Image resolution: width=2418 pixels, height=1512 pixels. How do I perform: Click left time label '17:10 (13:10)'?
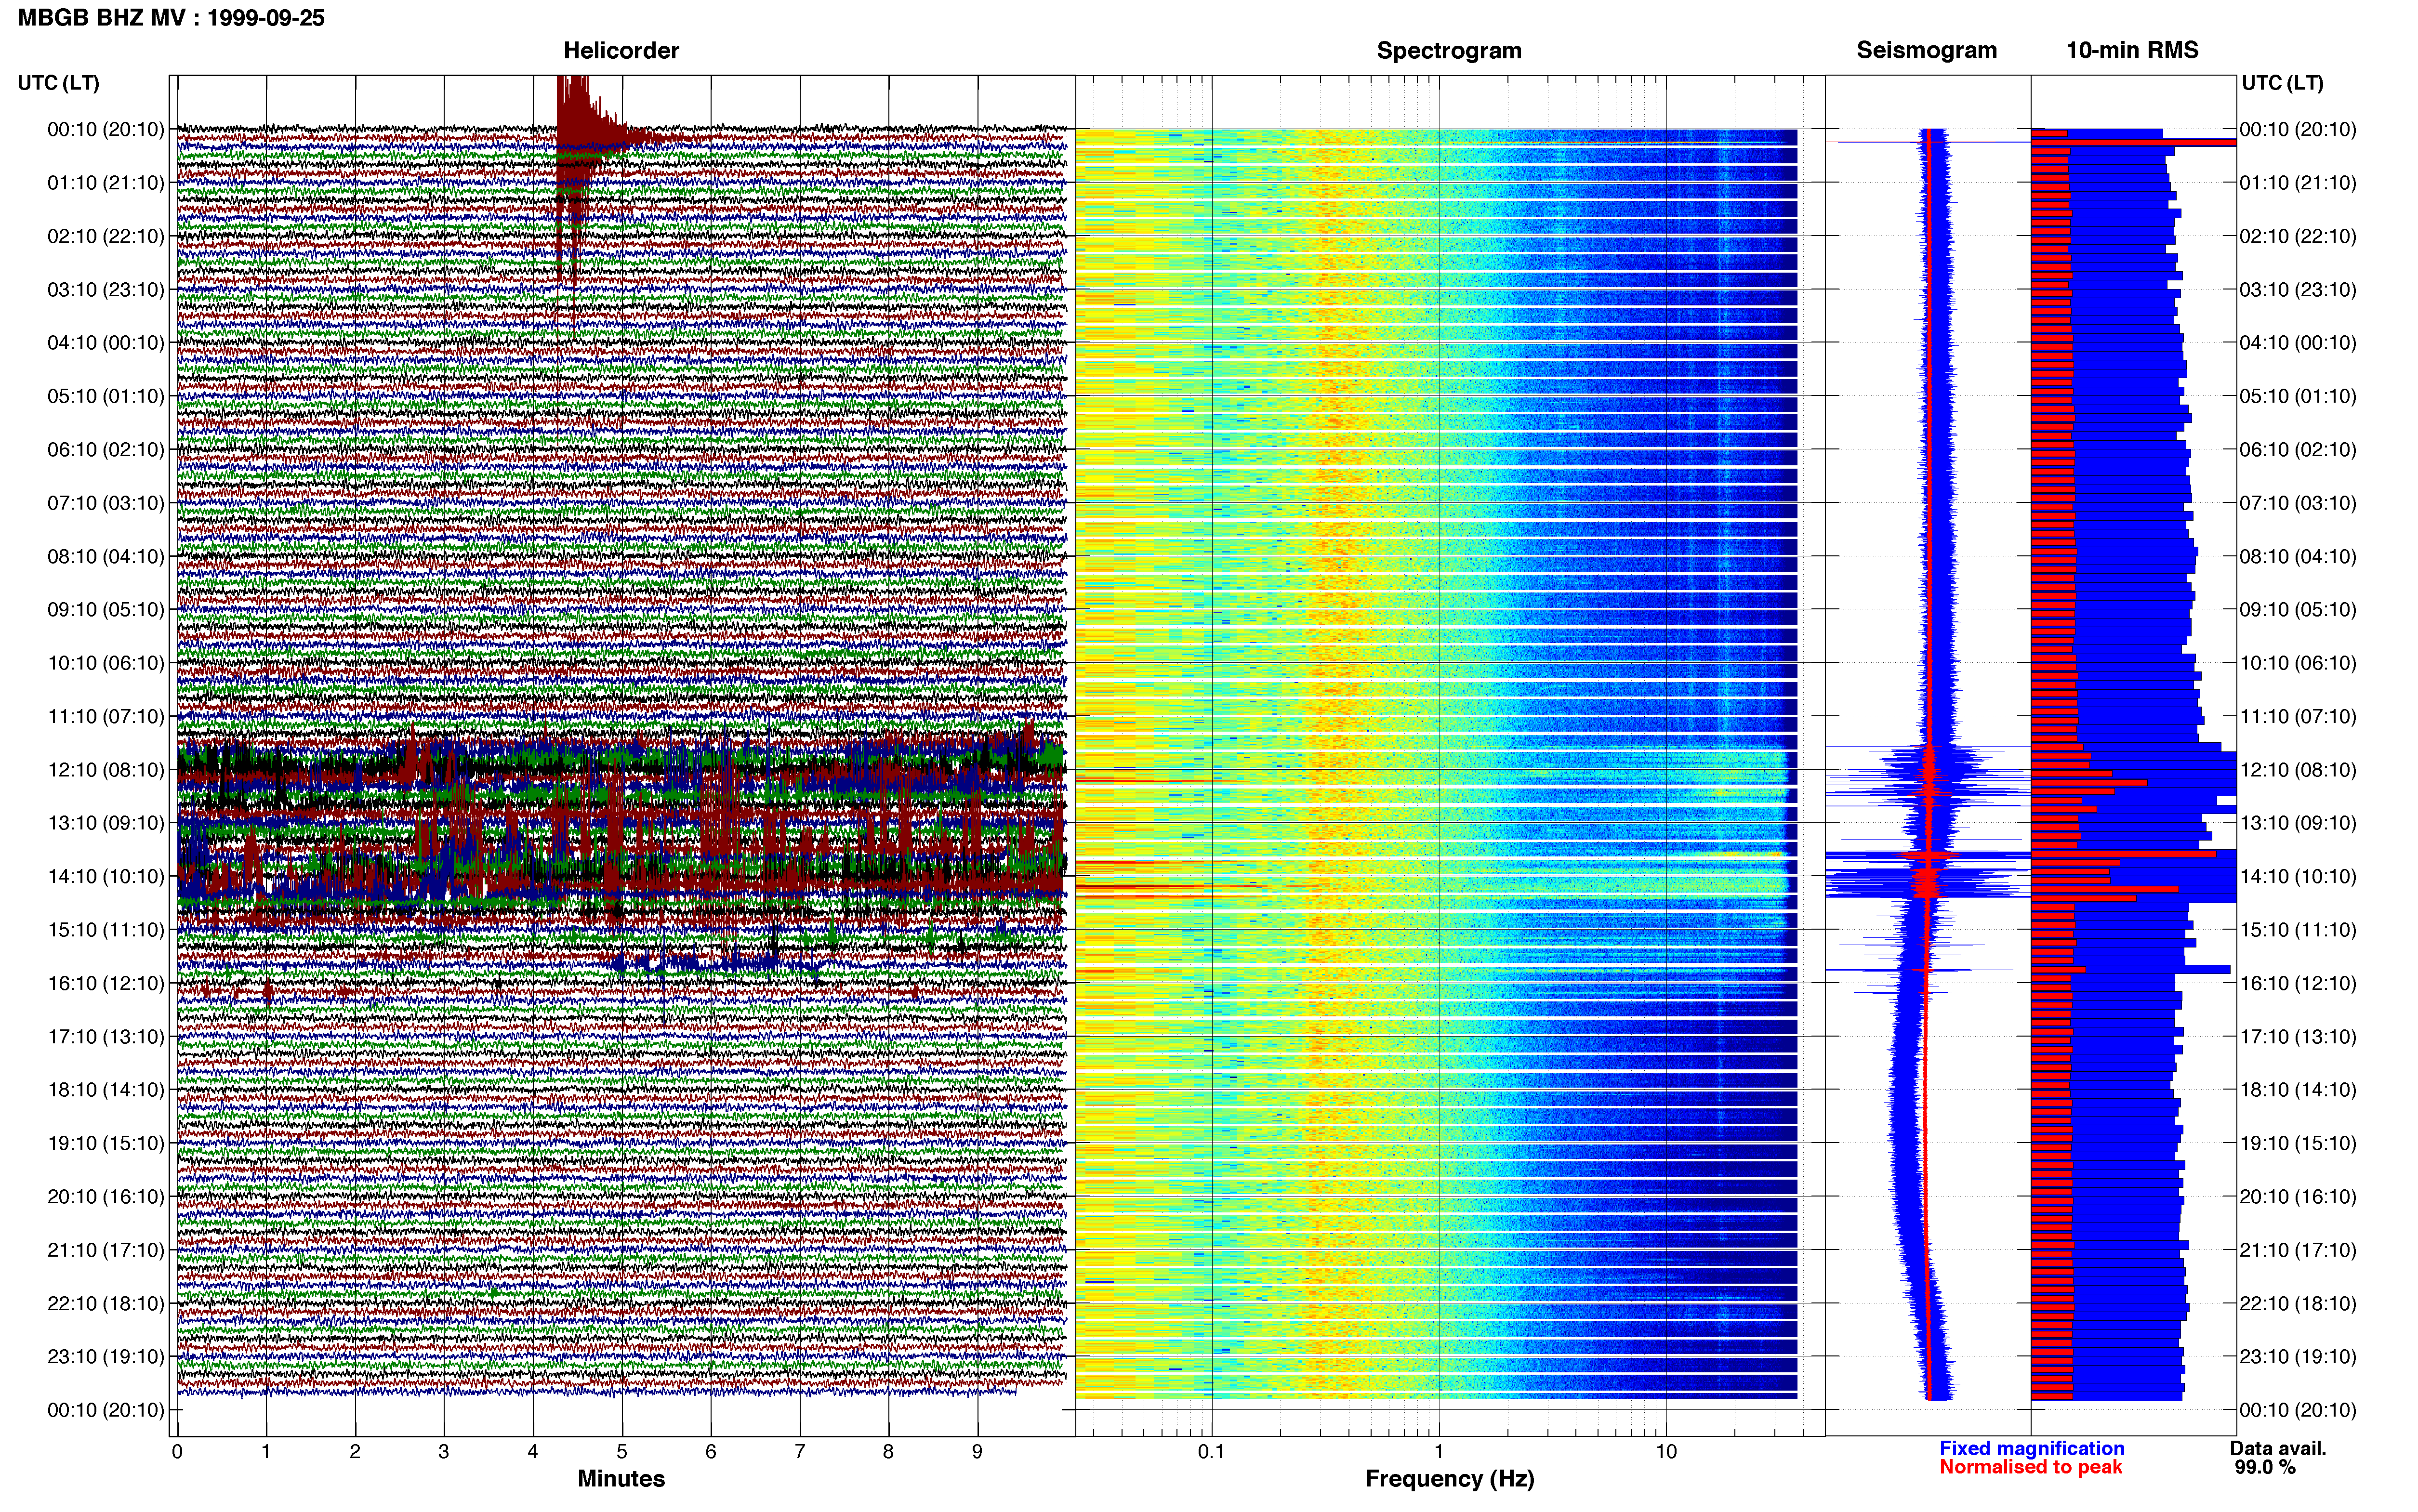coord(106,1037)
